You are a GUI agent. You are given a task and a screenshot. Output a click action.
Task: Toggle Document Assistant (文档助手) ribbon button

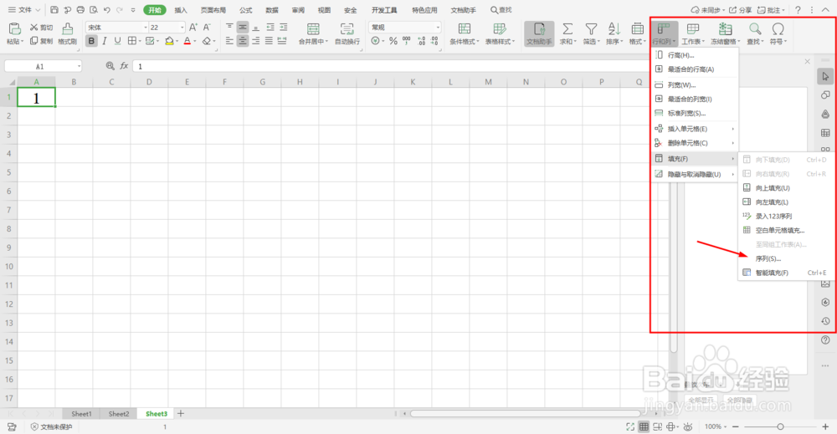coord(539,33)
